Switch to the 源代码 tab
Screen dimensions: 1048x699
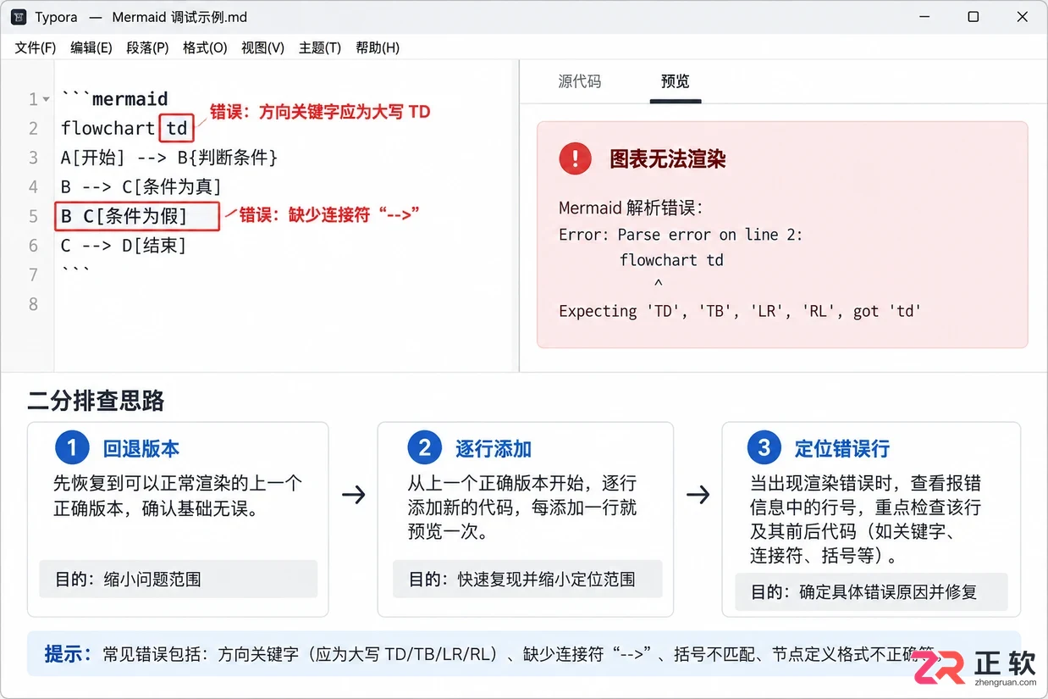[x=580, y=81]
